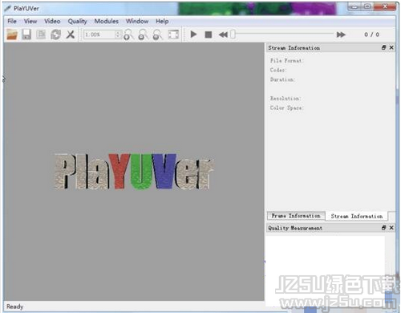Viewport: 401px width, 313px height.
Task: Click the Color Space label
Action: [286, 108]
